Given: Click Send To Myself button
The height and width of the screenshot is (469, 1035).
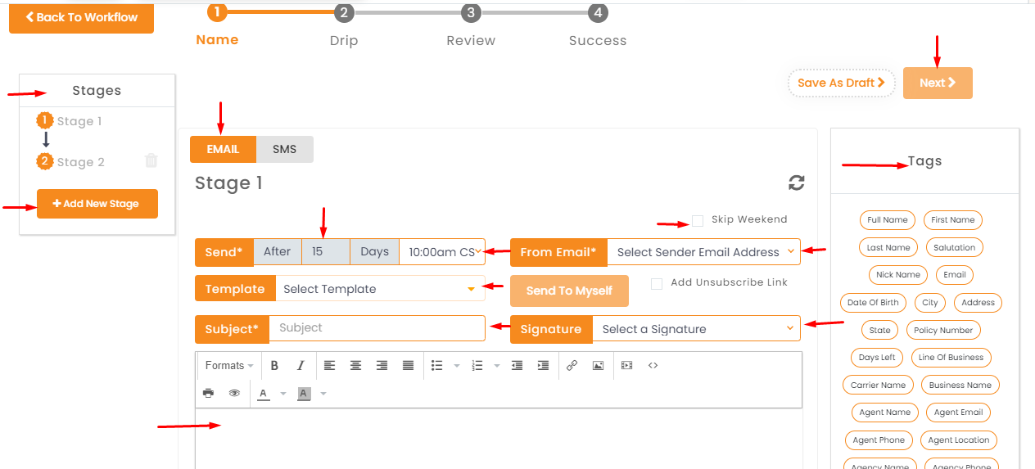Looking at the screenshot, I should point(569,291).
